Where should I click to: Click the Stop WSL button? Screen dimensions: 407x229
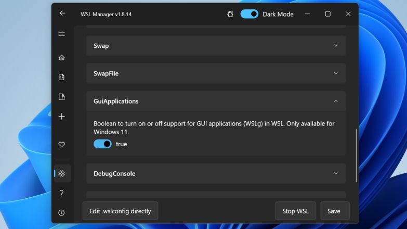click(x=296, y=211)
